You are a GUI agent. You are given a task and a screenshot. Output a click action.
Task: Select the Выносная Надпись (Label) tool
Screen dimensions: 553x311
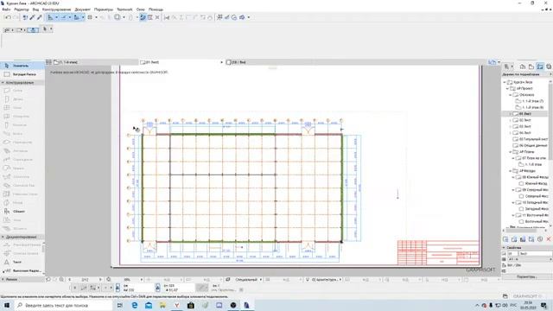(x=22, y=270)
